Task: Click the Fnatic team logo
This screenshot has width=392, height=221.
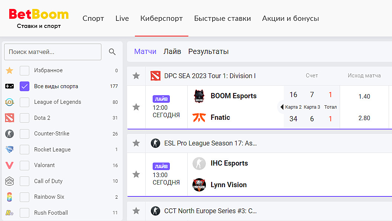Action: coord(199,118)
